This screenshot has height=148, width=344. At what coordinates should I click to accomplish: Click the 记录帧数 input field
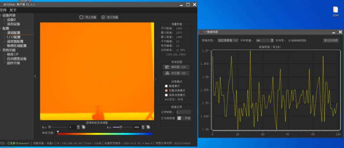point(183,112)
